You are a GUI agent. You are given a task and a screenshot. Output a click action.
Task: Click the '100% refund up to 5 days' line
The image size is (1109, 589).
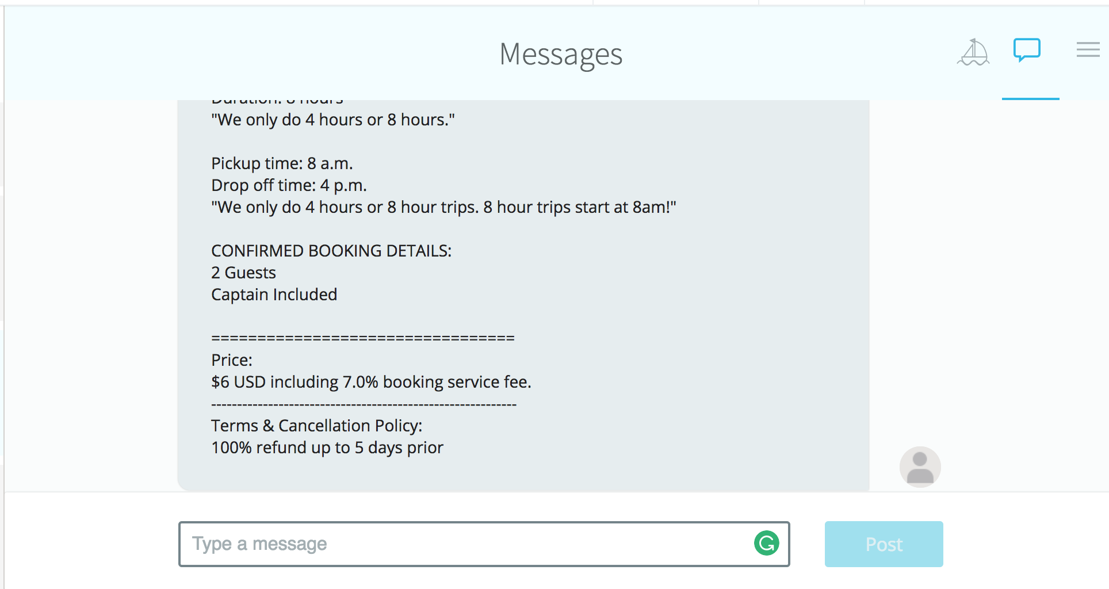tap(327, 448)
